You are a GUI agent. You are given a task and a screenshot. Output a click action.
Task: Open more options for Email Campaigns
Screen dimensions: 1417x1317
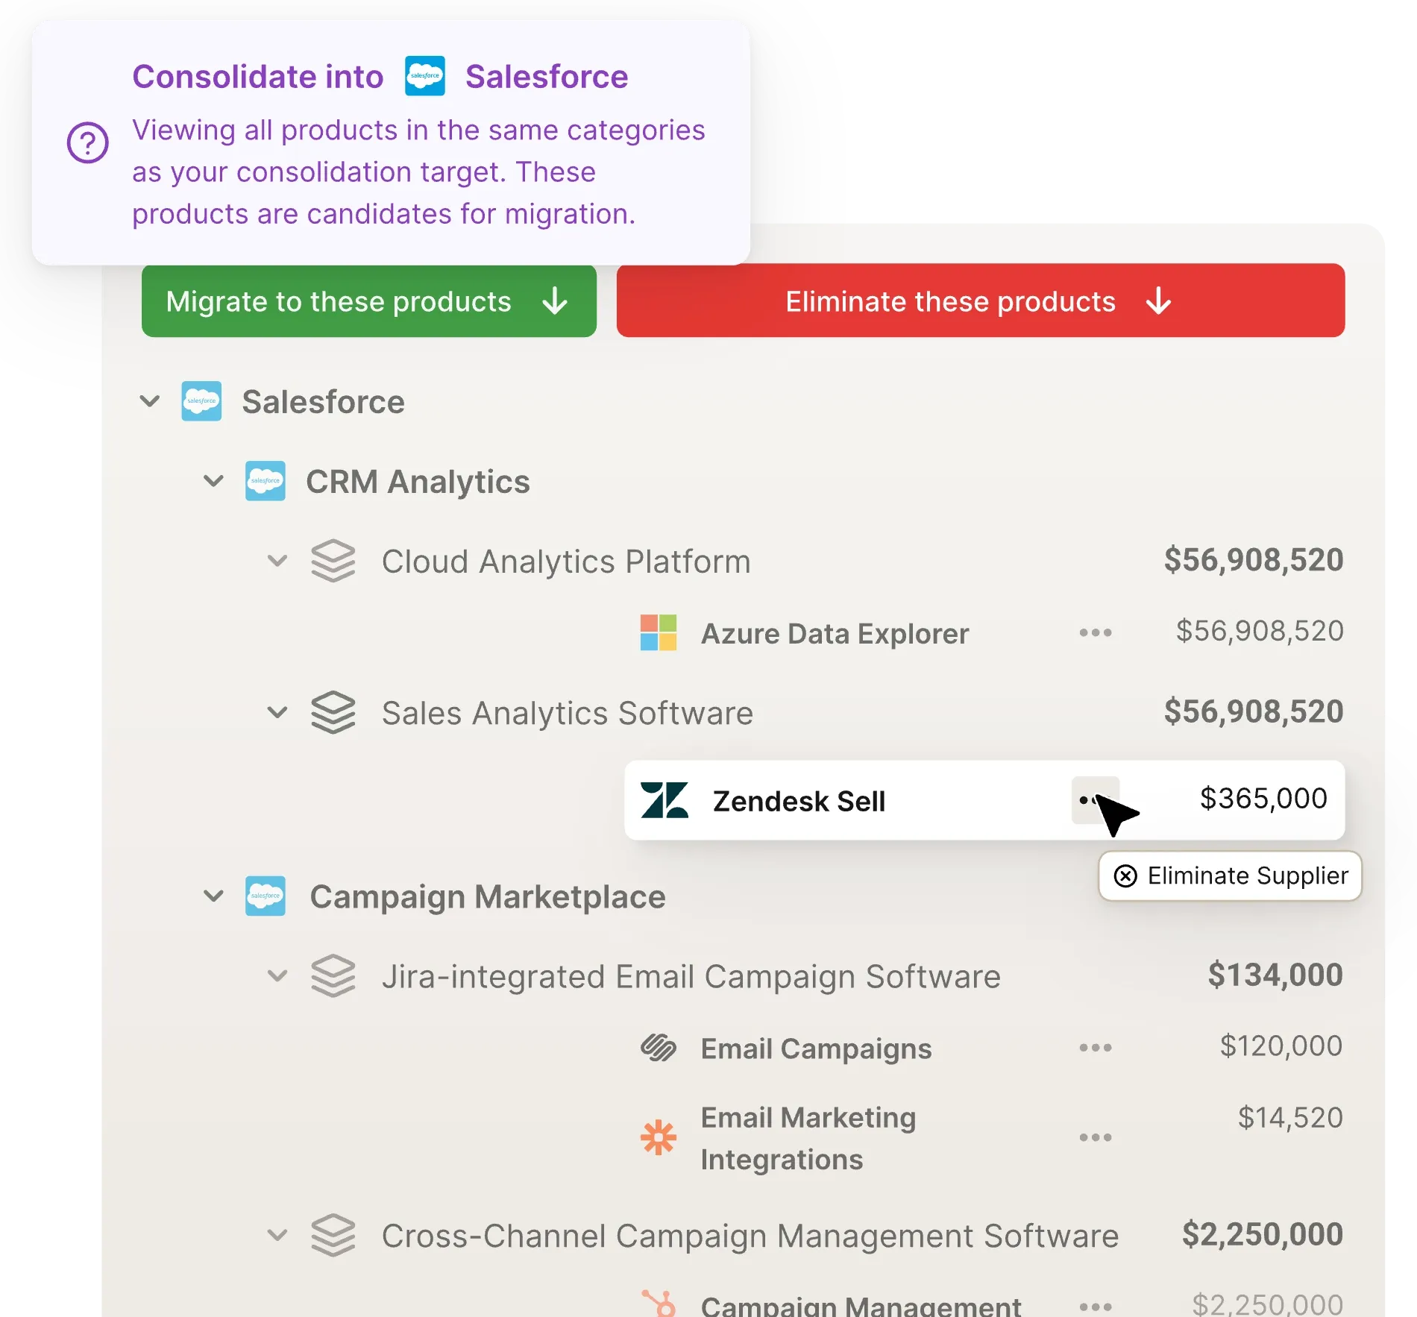point(1096,1048)
